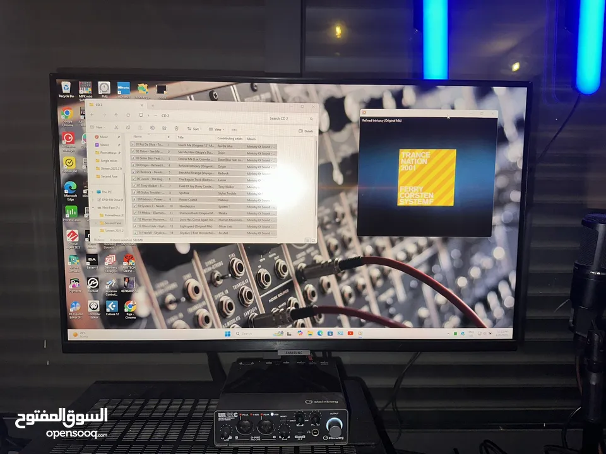Image resolution: width=606 pixels, height=454 pixels.
Task: Open YouTube icon on the taskbar
Action: 350,333
